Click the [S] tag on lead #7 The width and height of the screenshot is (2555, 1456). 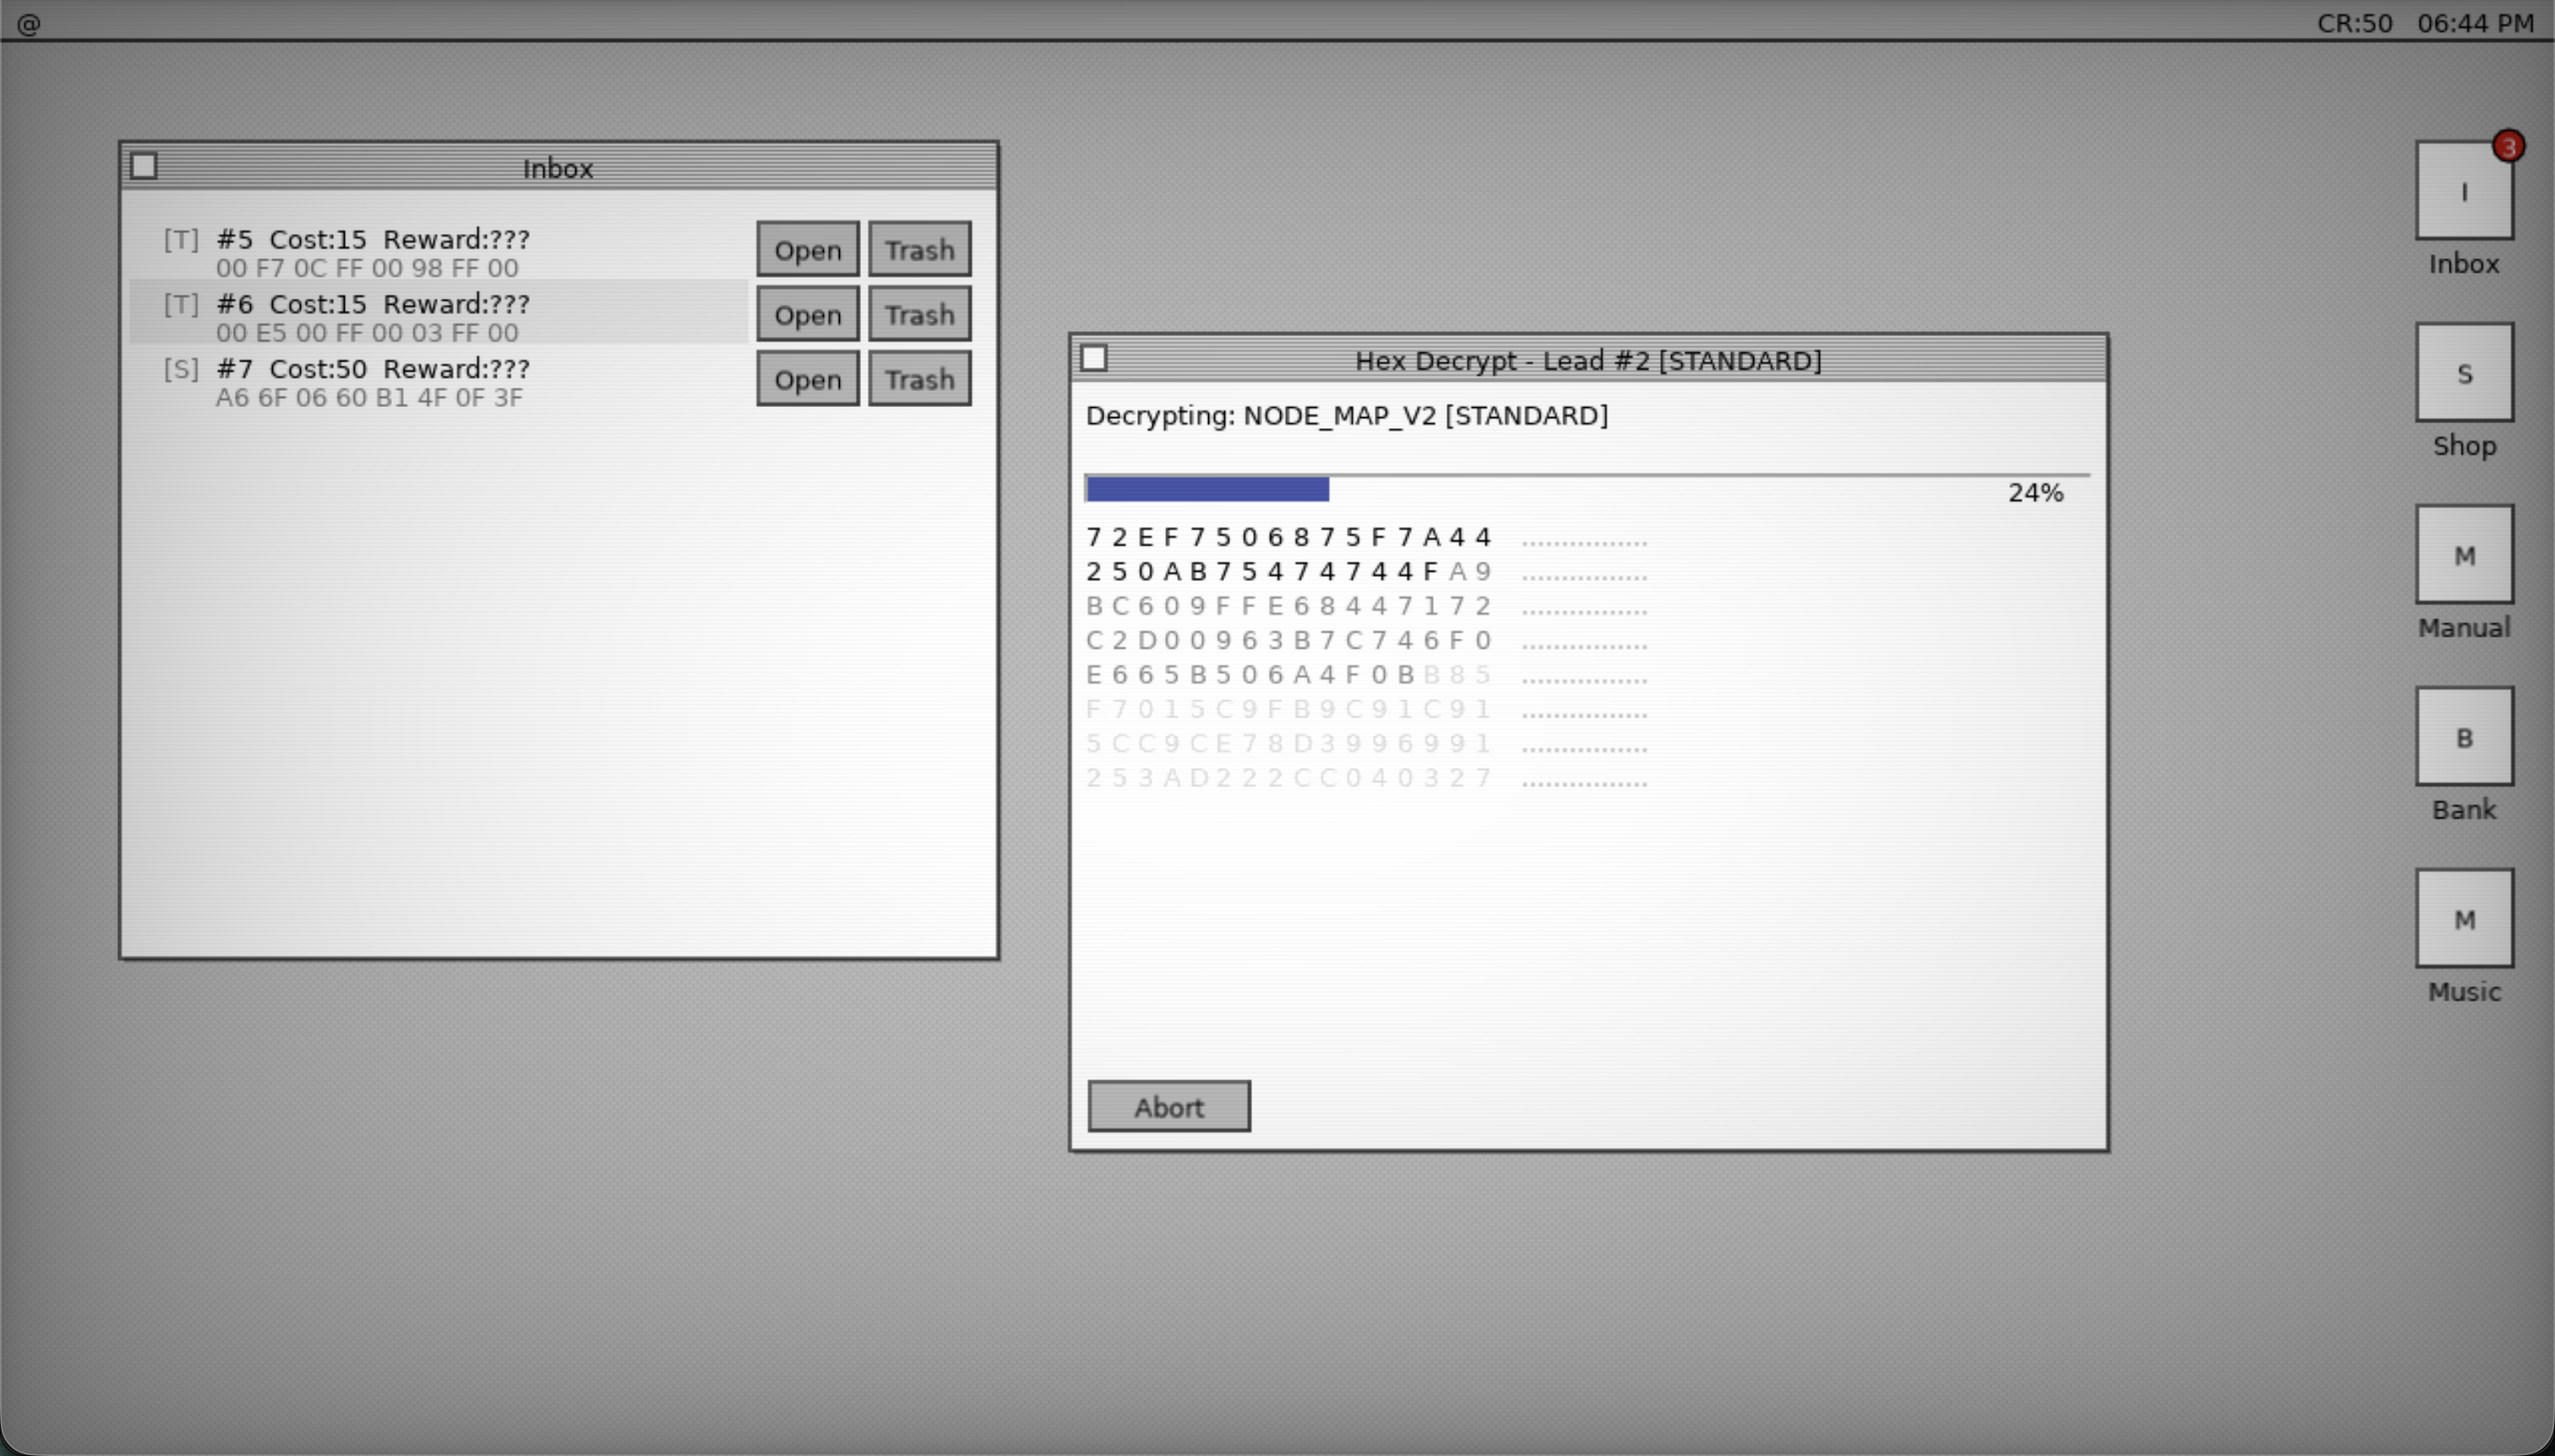click(181, 369)
